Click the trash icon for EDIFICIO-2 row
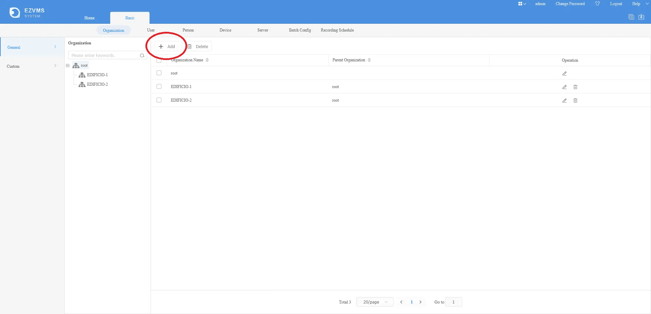The width and height of the screenshot is (651, 314). (575, 101)
